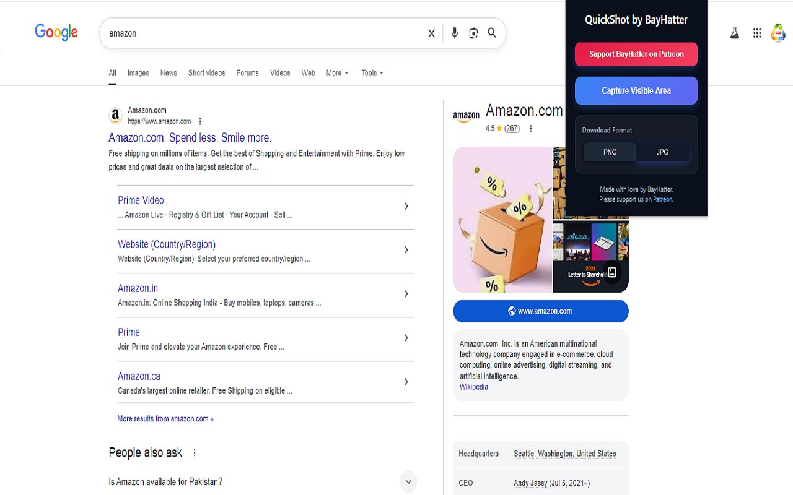
Task: Switch to the Web tab
Action: pyautogui.click(x=309, y=73)
